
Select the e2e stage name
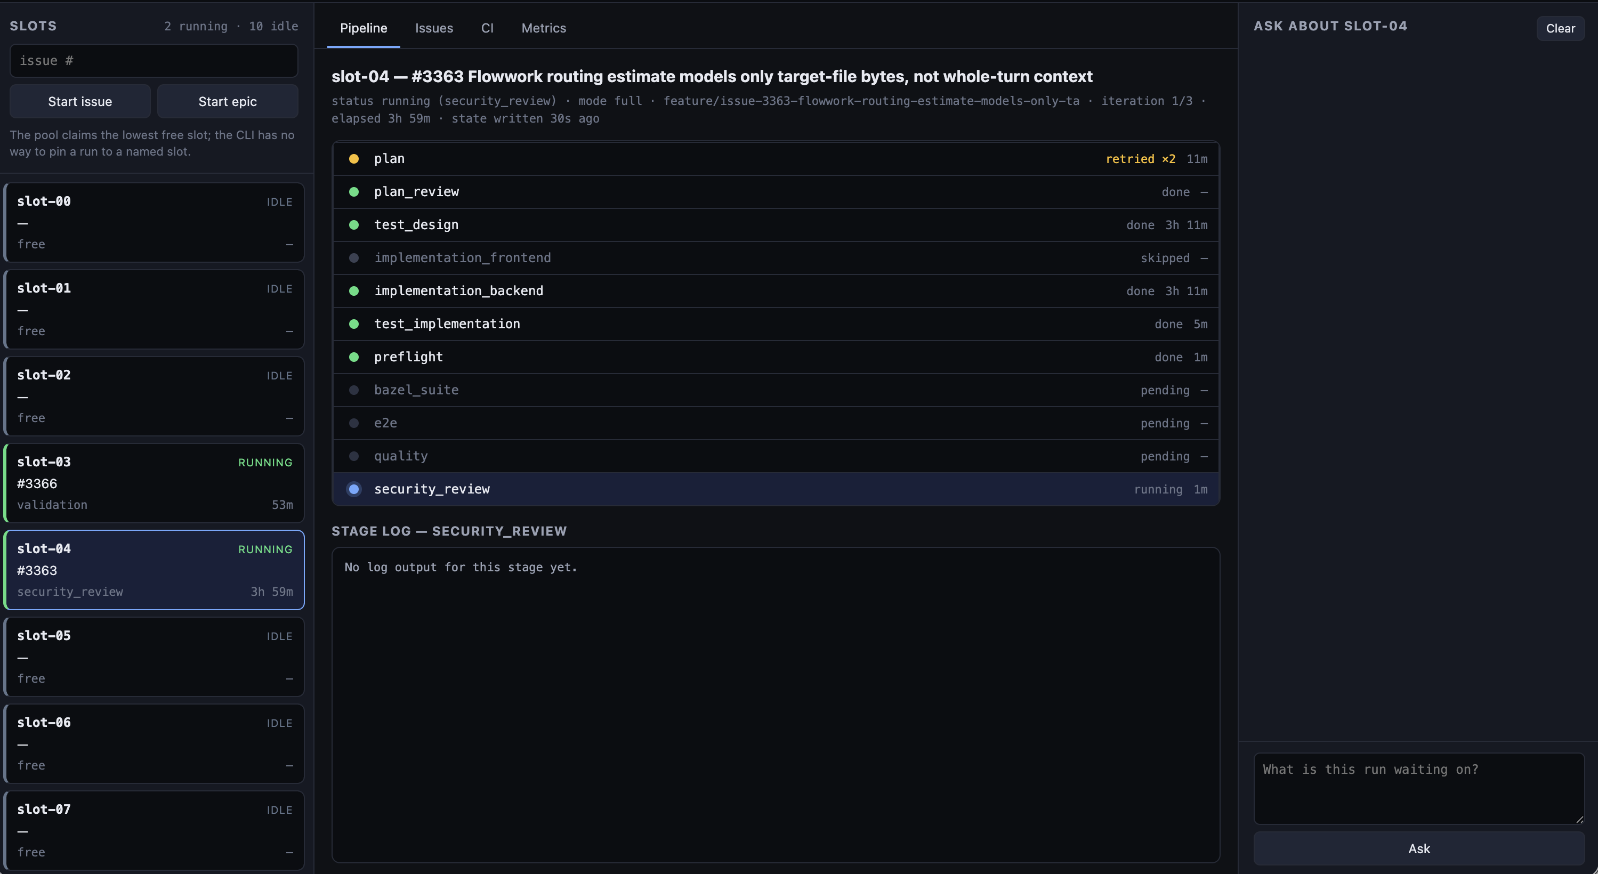[385, 423]
